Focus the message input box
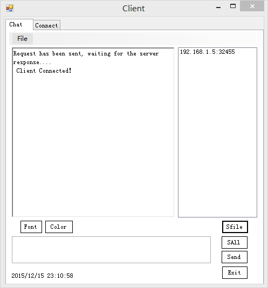The width and height of the screenshot is (268, 288). (x=111, y=250)
